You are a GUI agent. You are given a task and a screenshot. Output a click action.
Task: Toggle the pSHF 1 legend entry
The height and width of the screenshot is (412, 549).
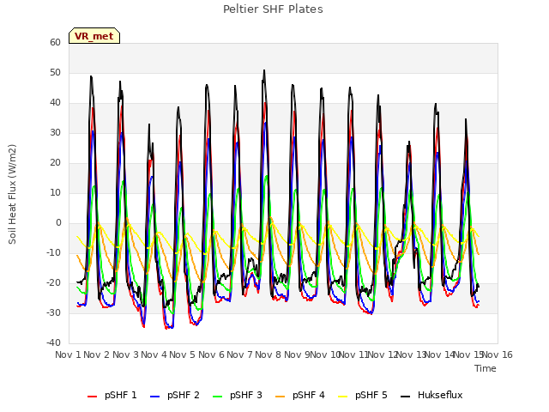(112, 395)
